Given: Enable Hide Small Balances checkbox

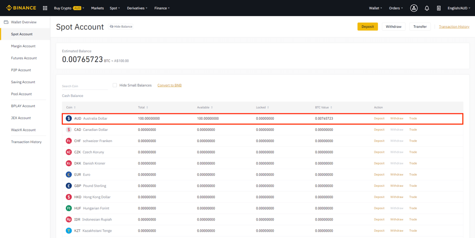Looking at the screenshot, I should (x=115, y=85).
